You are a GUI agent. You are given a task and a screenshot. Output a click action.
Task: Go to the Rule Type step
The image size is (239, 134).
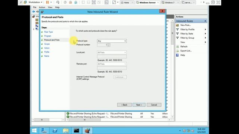(x=49, y=32)
